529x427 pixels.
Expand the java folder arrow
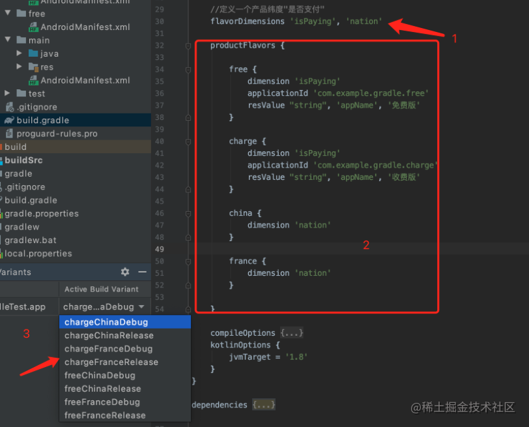[x=20, y=53]
